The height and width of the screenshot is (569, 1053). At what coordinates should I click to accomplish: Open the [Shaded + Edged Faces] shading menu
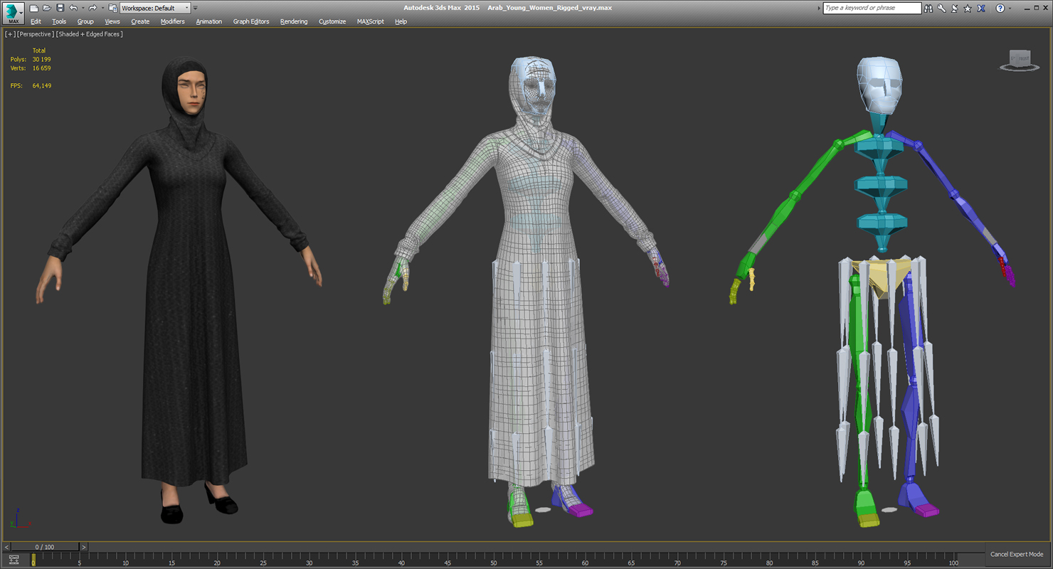tap(90, 34)
